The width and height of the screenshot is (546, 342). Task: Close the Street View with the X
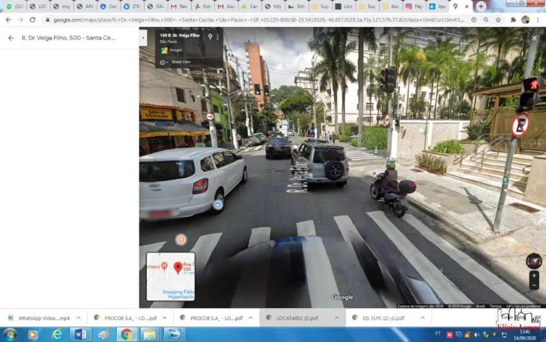coord(534,38)
